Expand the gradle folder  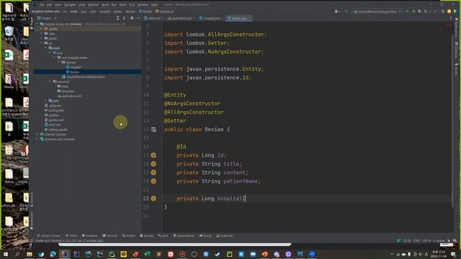[x=42, y=38]
